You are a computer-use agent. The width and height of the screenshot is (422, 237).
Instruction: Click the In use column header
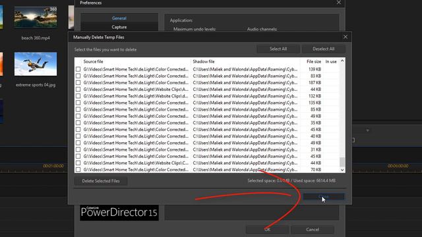pos(331,61)
